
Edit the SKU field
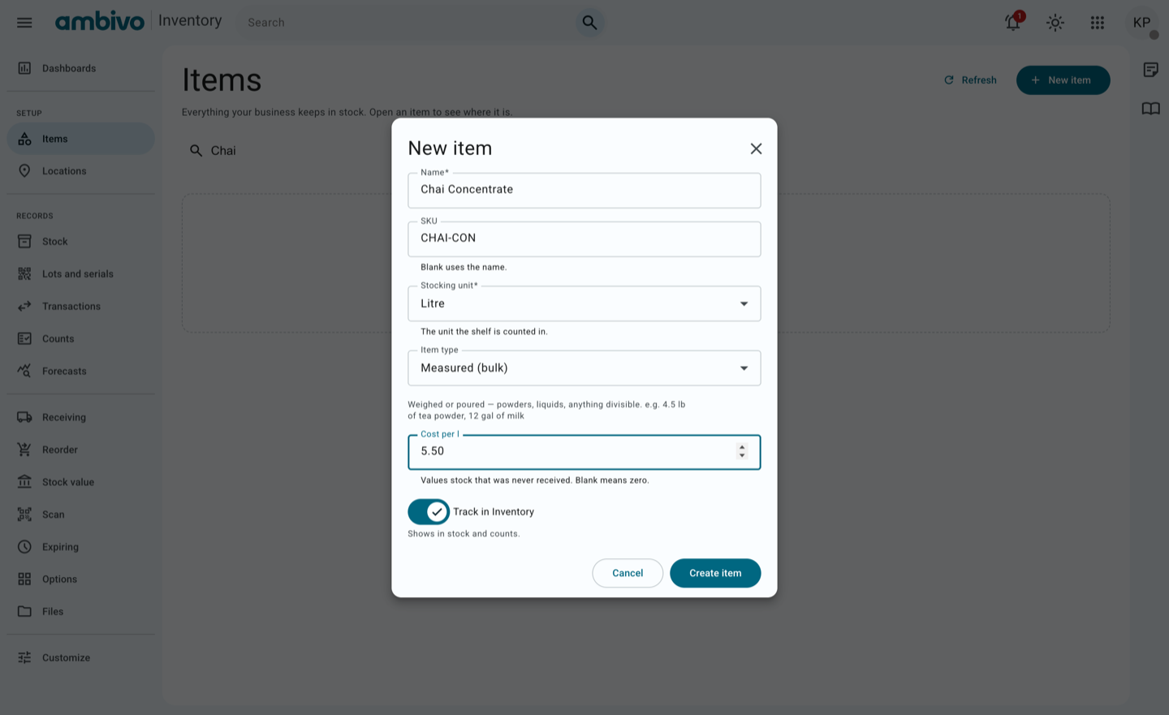coord(584,239)
